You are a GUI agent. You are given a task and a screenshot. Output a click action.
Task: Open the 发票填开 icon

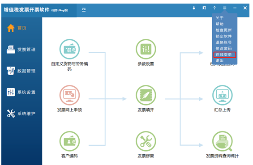coord(146,95)
